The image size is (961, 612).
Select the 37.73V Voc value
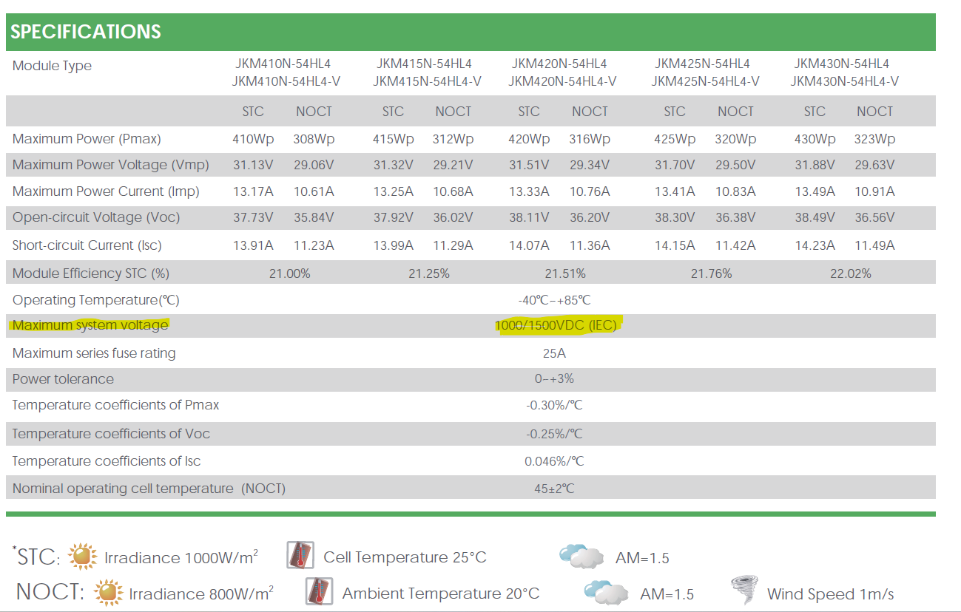pyautogui.click(x=253, y=217)
